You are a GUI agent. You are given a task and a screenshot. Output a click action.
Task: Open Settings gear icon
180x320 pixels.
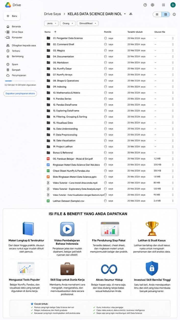(x=152, y=5)
